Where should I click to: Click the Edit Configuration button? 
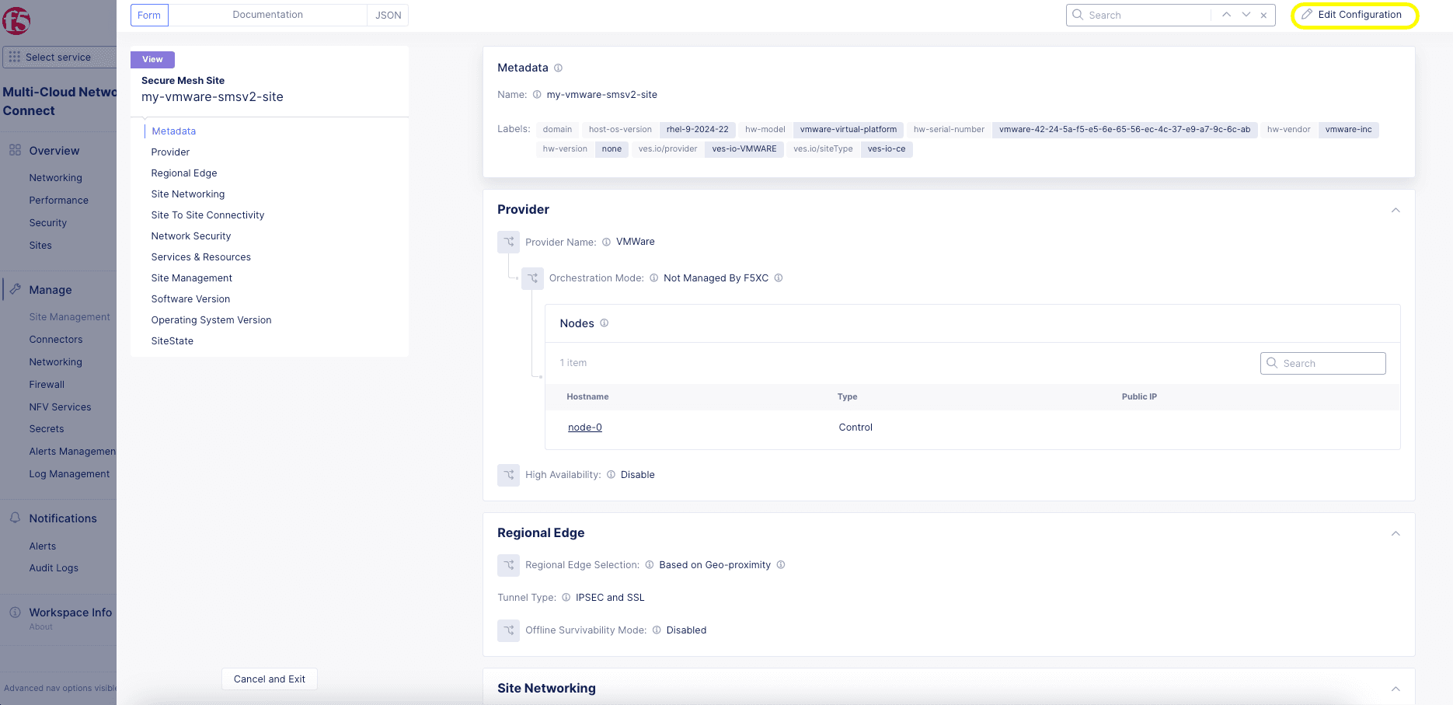click(x=1353, y=15)
